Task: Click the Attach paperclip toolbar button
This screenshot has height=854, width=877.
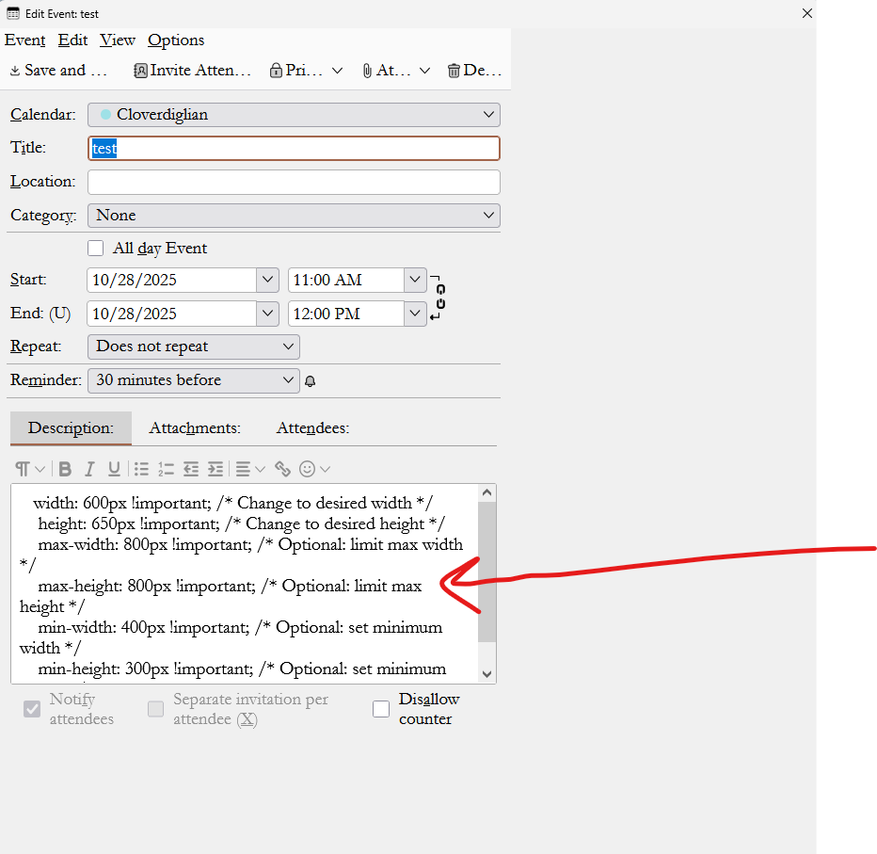Action: [386, 71]
